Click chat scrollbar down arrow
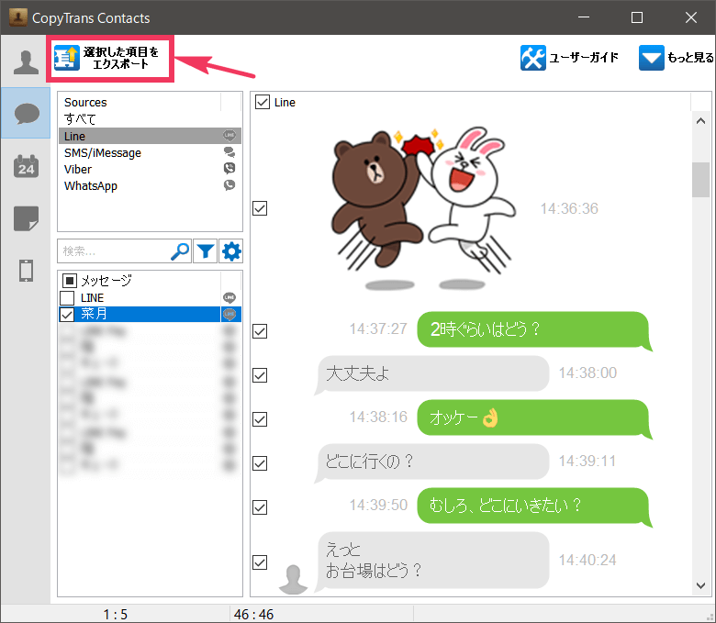Screen dimensions: 716x623 pyautogui.click(x=700, y=585)
